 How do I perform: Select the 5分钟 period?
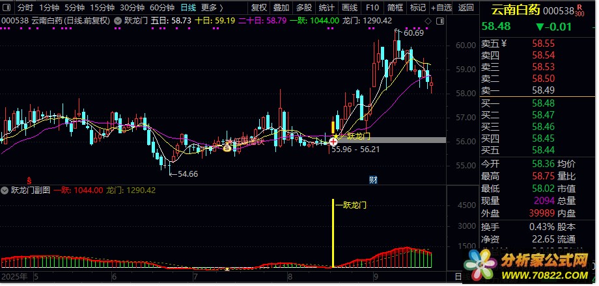(74, 7)
